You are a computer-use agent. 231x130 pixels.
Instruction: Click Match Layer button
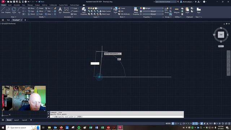click(105, 14)
